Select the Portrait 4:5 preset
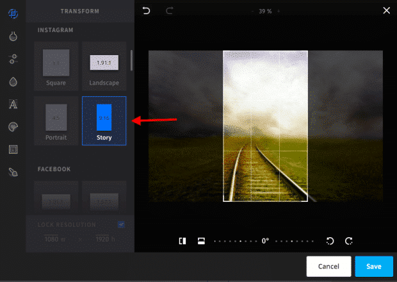Viewport: 397px width, 282px height. [56, 121]
